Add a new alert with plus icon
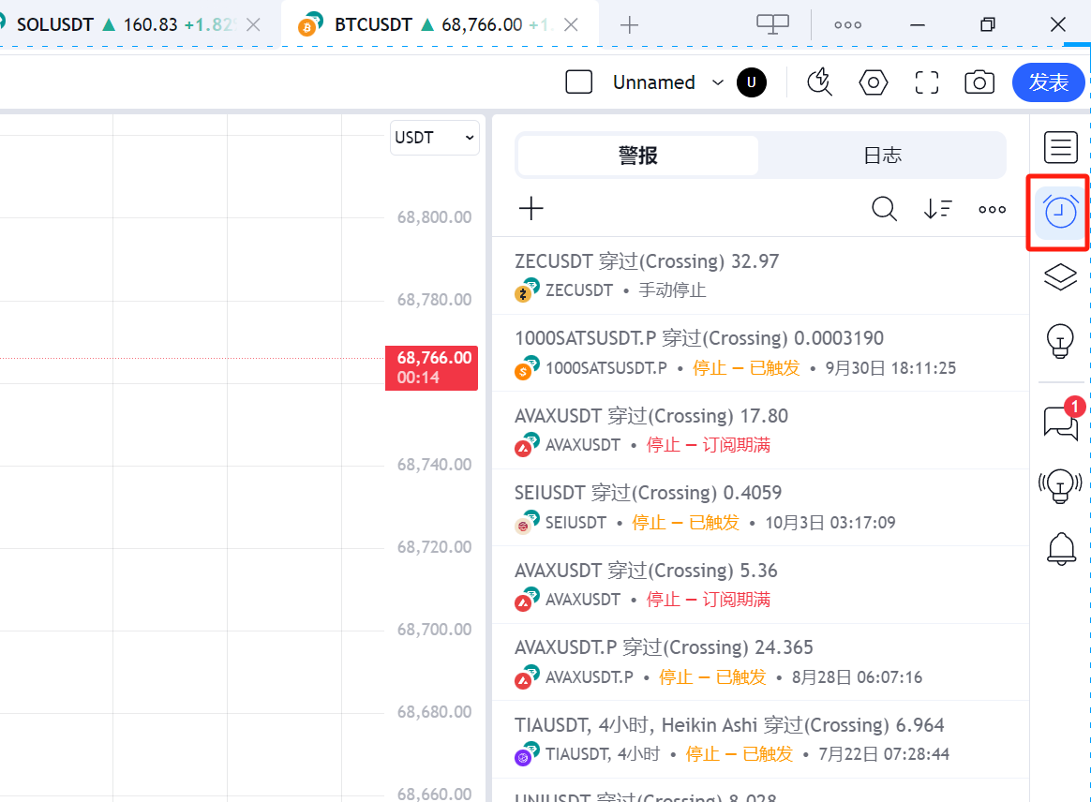This screenshot has height=802, width=1091. point(531,208)
